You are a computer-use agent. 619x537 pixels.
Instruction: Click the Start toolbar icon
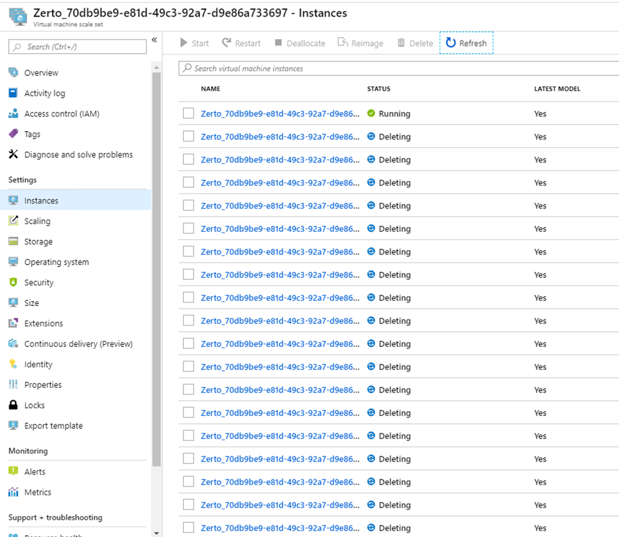point(184,43)
